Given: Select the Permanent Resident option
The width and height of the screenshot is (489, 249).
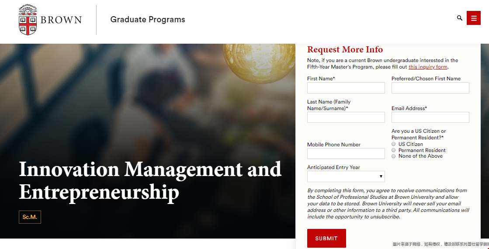Looking at the screenshot, I should tap(394, 150).
